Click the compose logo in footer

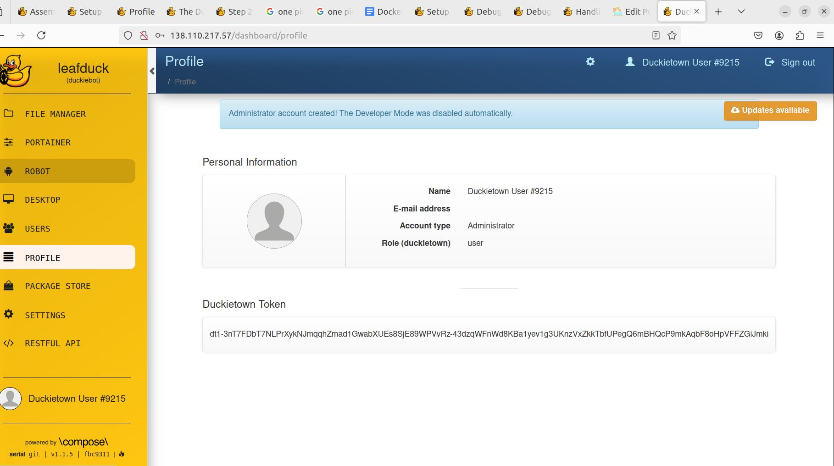coord(83,442)
